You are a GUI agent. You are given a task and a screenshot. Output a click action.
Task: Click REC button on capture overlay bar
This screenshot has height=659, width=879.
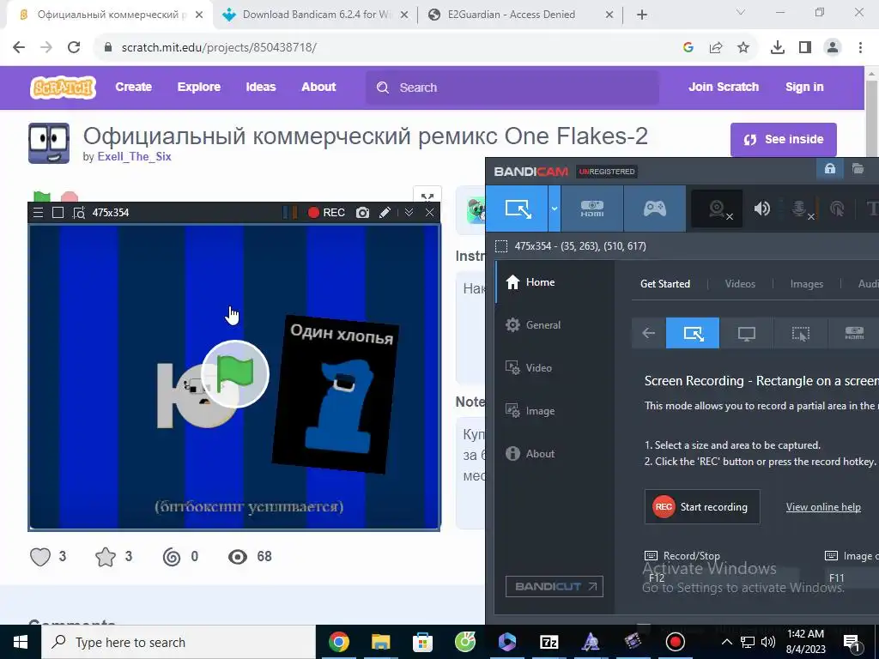click(x=326, y=213)
